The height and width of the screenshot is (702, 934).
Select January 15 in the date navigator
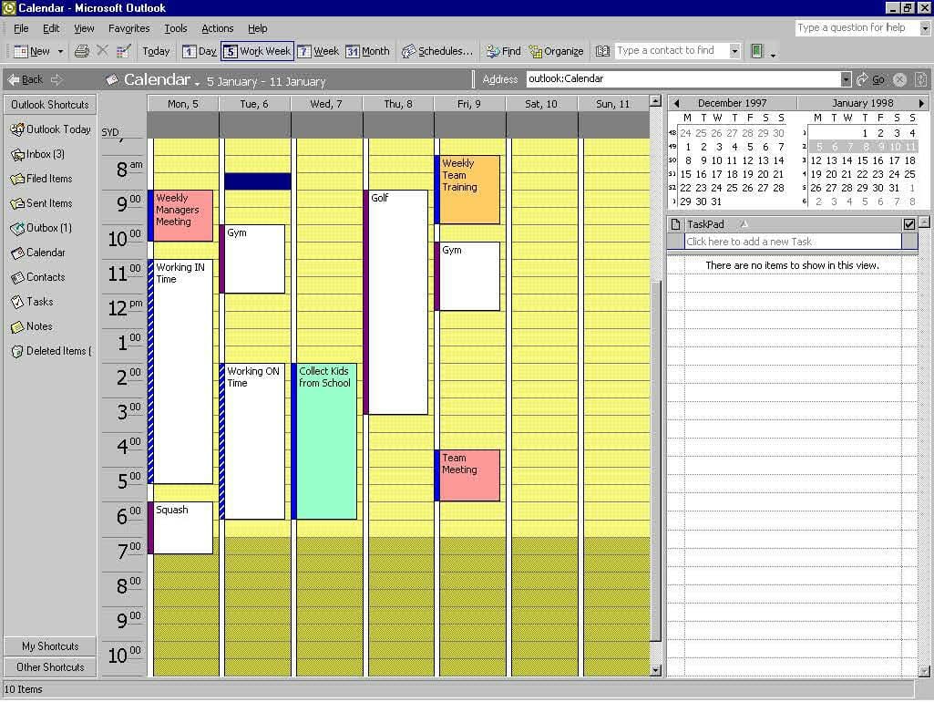pyautogui.click(x=862, y=160)
